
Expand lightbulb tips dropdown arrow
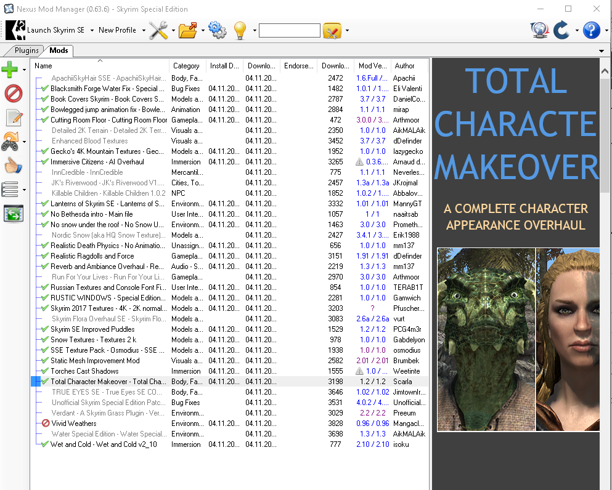click(255, 30)
